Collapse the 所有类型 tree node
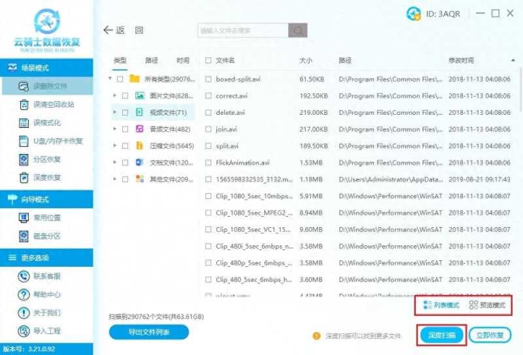The width and height of the screenshot is (523, 355). [110, 79]
